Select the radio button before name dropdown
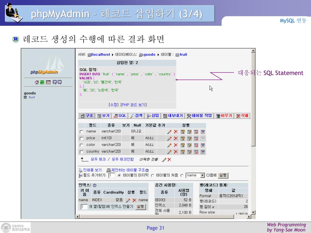Screen dimensions: 311x233 tap(182, 176)
